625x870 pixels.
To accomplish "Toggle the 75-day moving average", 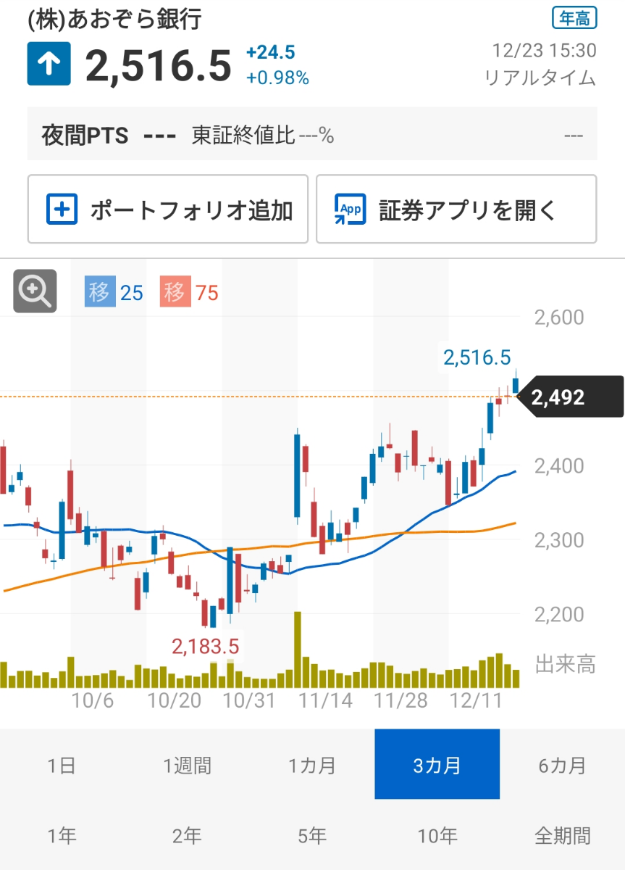I will (190, 293).
